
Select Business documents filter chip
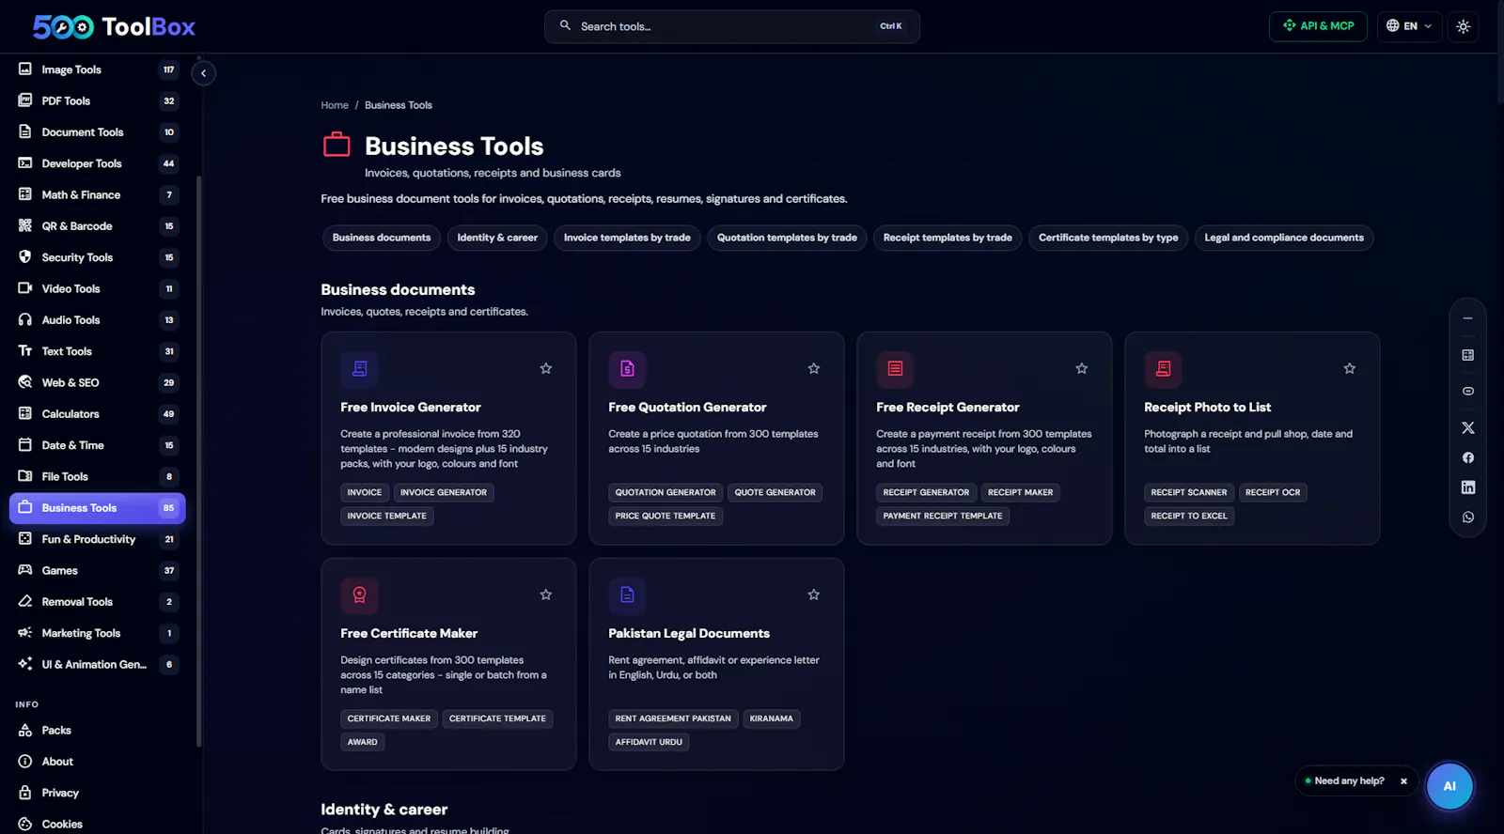(x=382, y=238)
